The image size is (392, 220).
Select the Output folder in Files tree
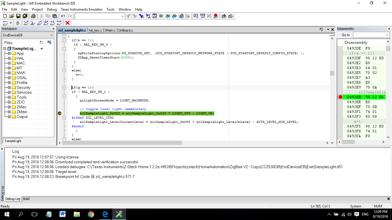tap(22, 117)
